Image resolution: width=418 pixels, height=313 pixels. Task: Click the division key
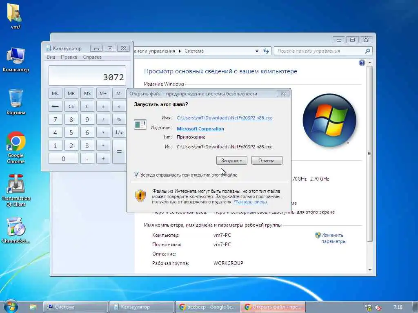click(103, 119)
